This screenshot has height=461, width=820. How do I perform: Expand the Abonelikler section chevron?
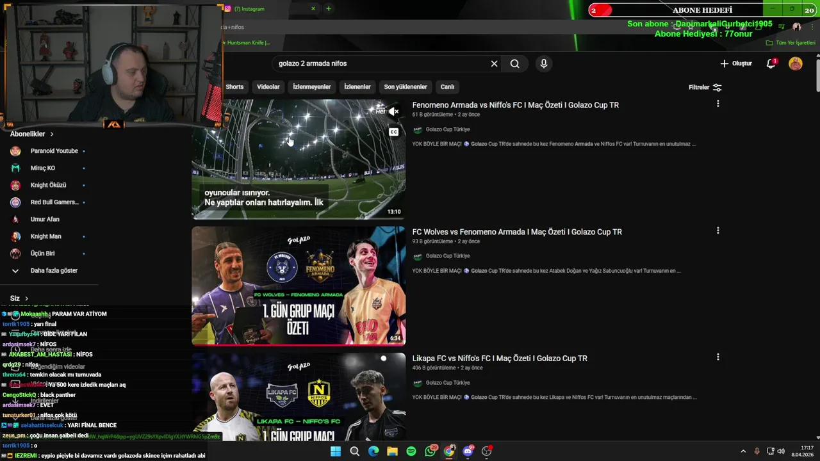pos(52,134)
